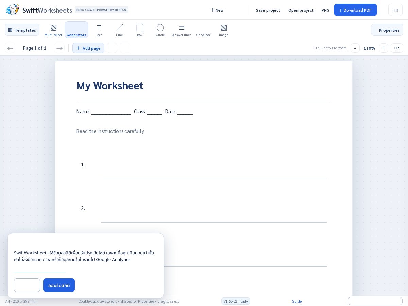Select question number 2.

[x=83, y=208]
